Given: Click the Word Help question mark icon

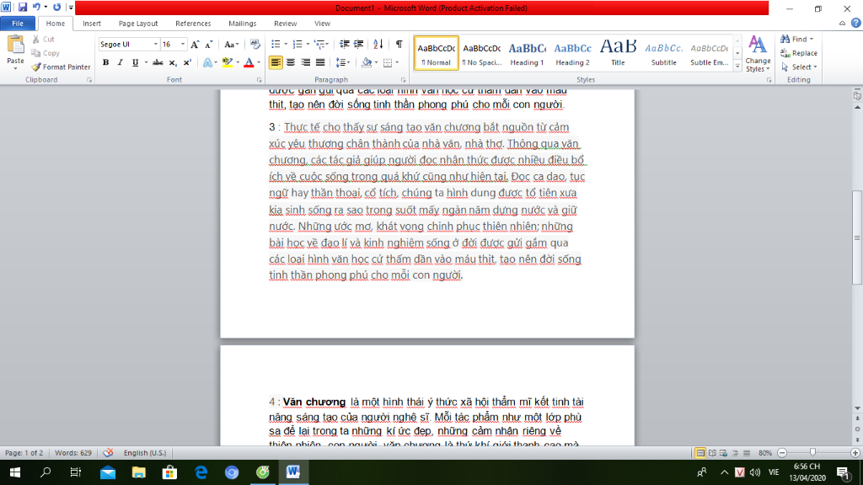Looking at the screenshot, I should pos(856,23).
